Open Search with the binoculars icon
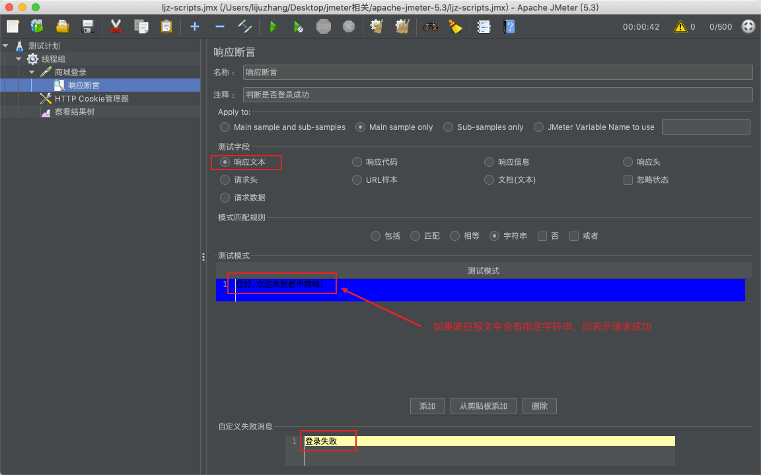Image resolution: width=761 pixels, height=475 pixels. click(431, 26)
